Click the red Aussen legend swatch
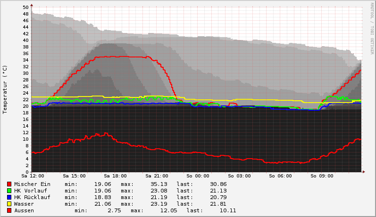376x217 pixels. (9, 210)
